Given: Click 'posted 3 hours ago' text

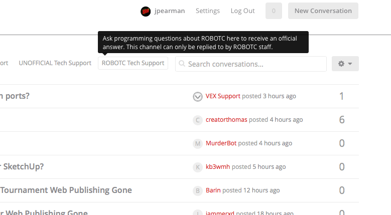Looking at the screenshot, I should tap(269, 96).
